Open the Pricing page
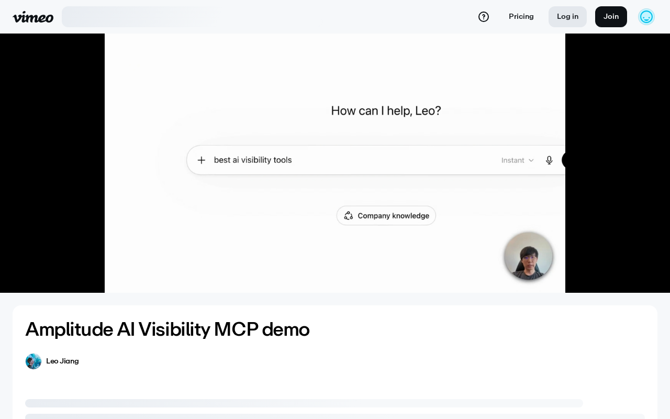 [521, 17]
